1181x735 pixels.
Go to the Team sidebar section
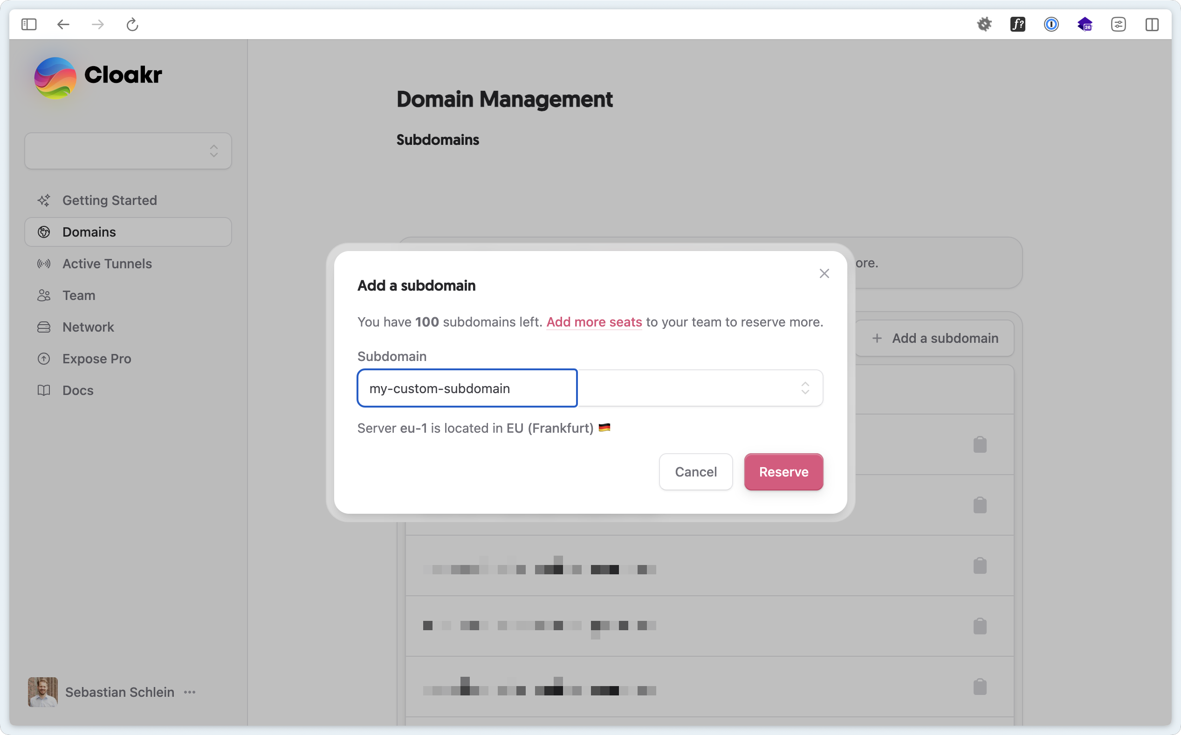tap(79, 295)
